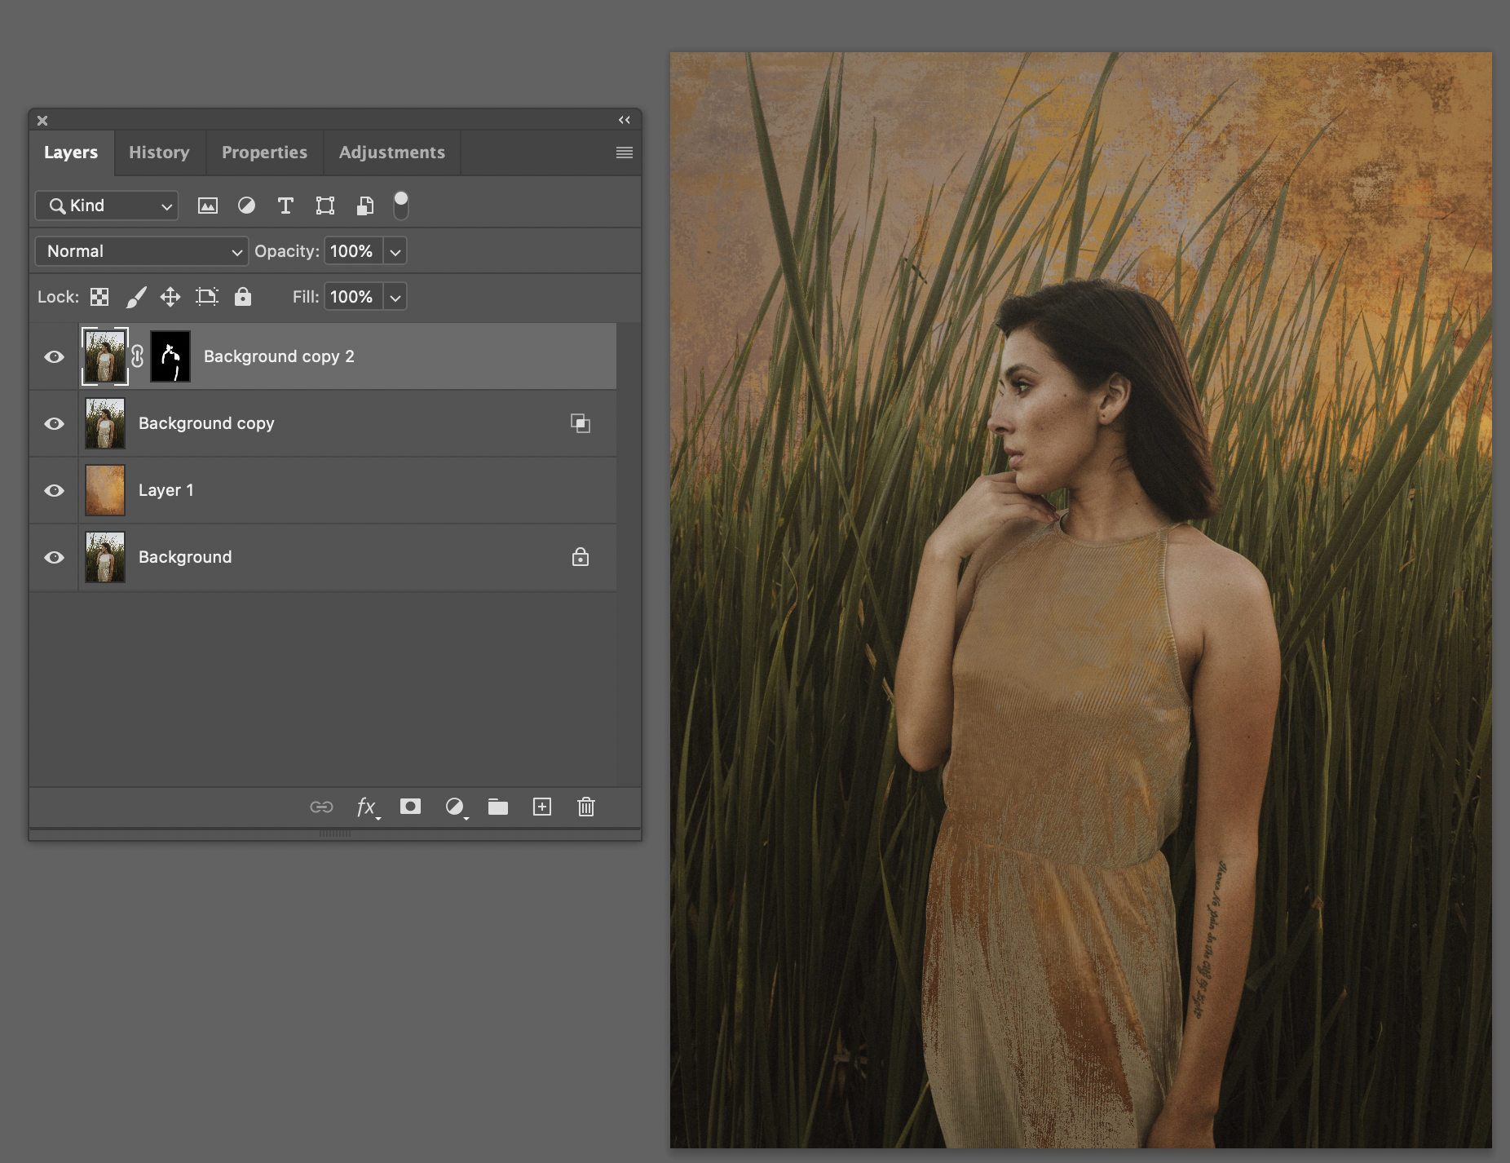The height and width of the screenshot is (1163, 1510).
Task: Hide the Background copy 2 layer
Action: click(54, 356)
